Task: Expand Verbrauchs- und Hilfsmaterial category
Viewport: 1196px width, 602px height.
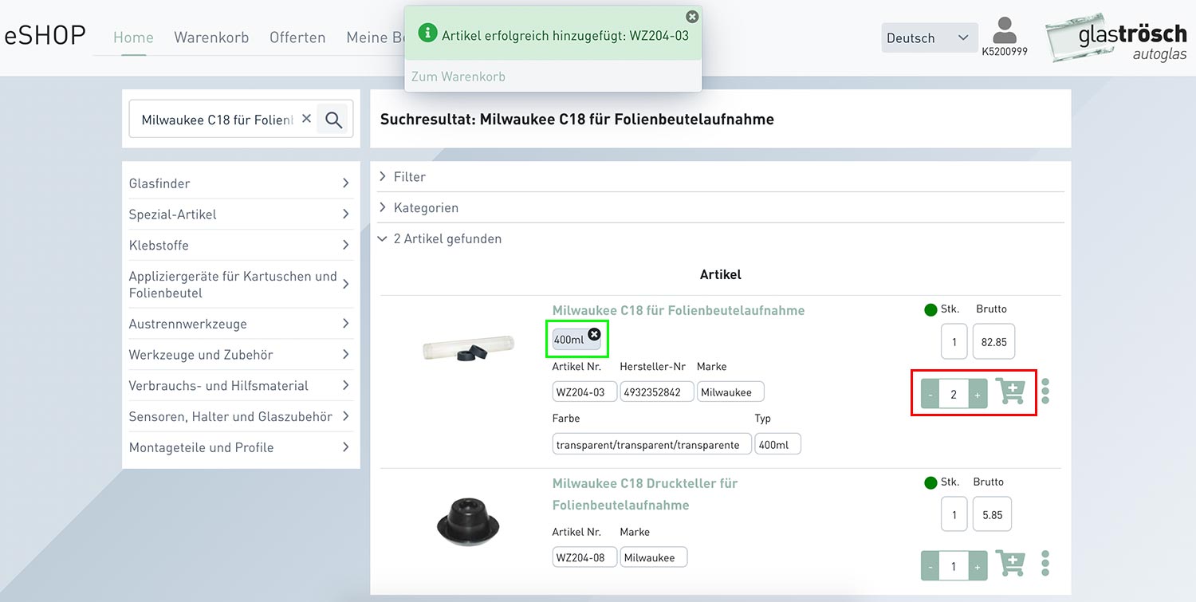Action: click(240, 386)
